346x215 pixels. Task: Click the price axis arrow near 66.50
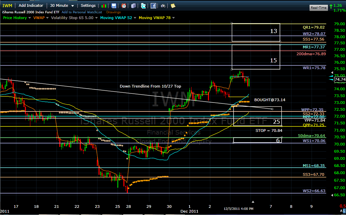coord(332,195)
